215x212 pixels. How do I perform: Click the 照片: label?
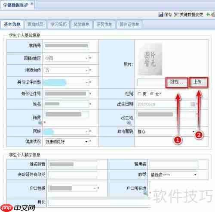(129, 64)
